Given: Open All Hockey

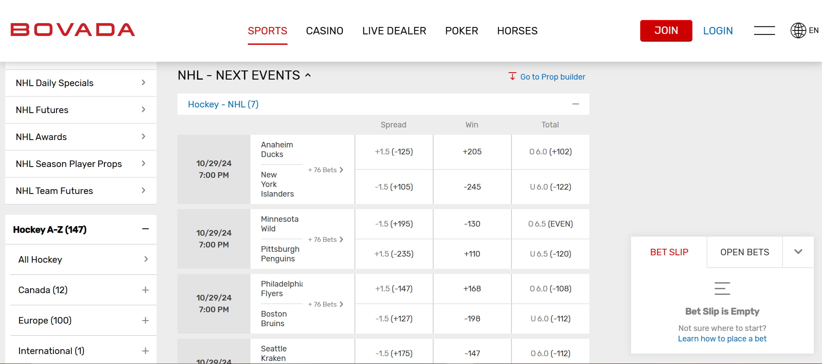Looking at the screenshot, I should click(84, 259).
